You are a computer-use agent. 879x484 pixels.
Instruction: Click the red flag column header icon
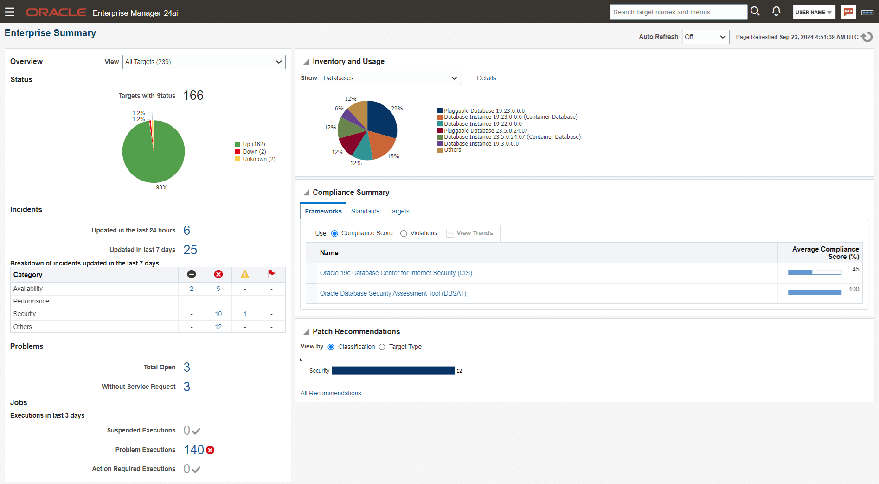[x=271, y=274]
